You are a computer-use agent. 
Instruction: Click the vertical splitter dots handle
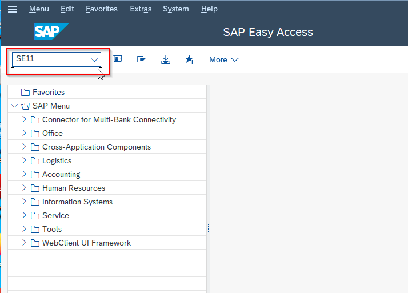click(x=209, y=228)
